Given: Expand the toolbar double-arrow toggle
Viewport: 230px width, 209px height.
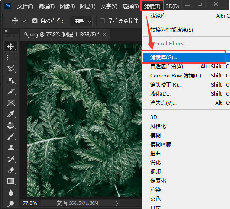Looking at the screenshot, I should click(6, 31).
